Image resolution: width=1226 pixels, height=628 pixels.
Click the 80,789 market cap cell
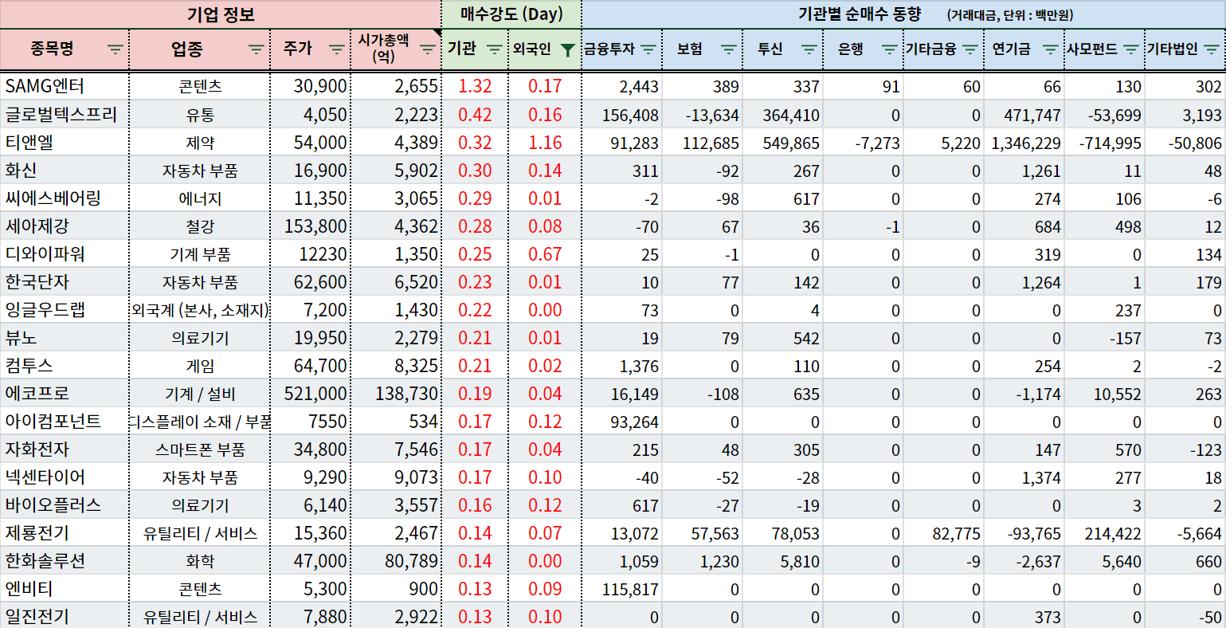[x=396, y=560]
